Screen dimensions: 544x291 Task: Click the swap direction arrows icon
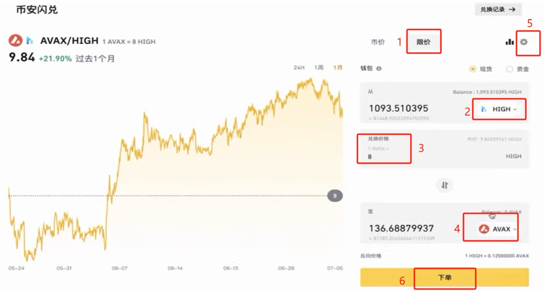[x=444, y=185]
